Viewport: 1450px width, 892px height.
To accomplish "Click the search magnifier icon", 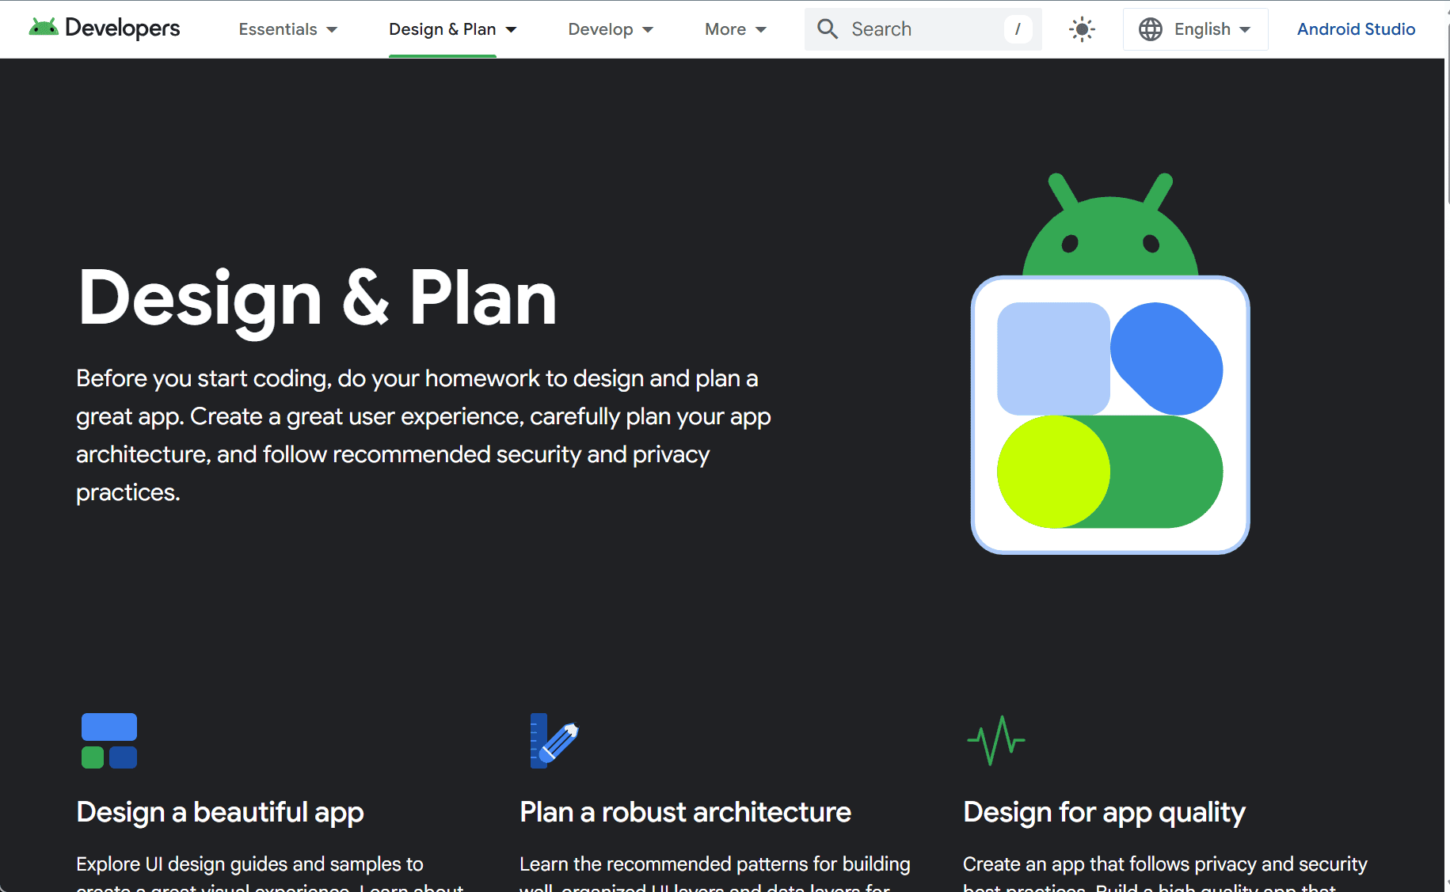I will pos(827,28).
